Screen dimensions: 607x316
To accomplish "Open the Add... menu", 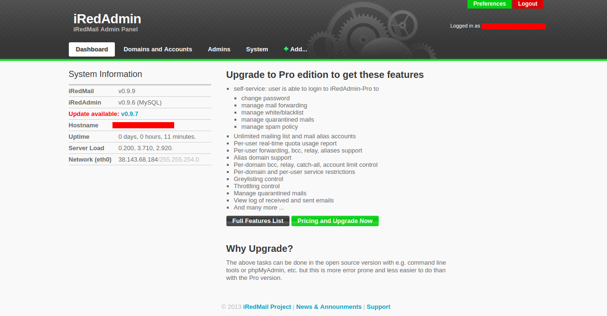I will tap(295, 49).
